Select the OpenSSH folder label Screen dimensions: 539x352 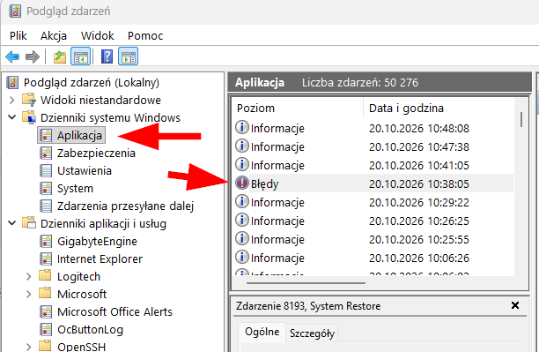pyautogui.click(x=82, y=347)
